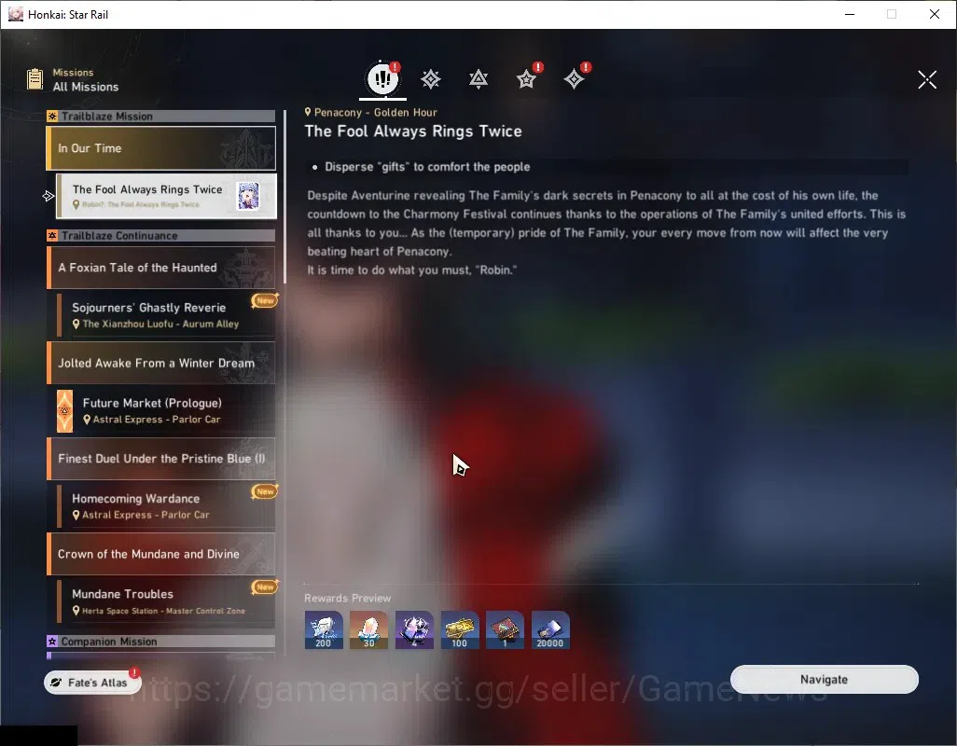Open the Companion Mission filter tab
This screenshot has width=957, height=746.
[526, 78]
